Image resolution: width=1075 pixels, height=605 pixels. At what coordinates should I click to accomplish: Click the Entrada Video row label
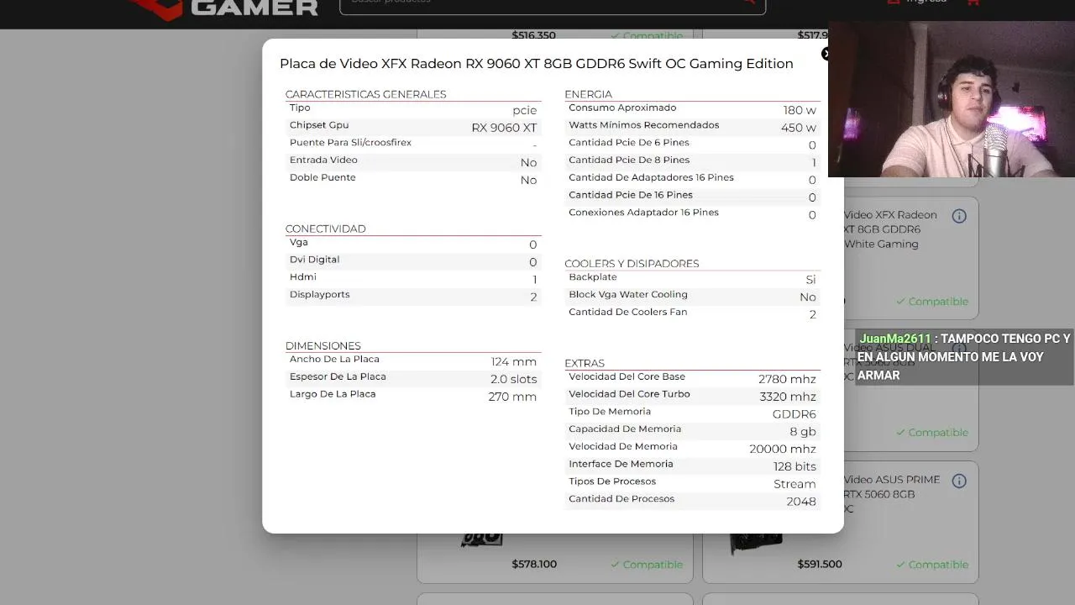click(x=323, y=160)
